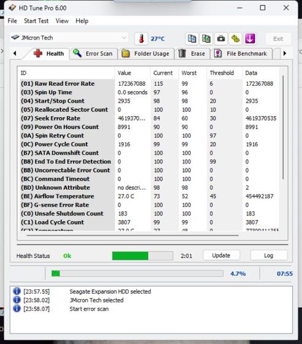Switch to the Erase tab
302x344 pixels.
(193, 53)
